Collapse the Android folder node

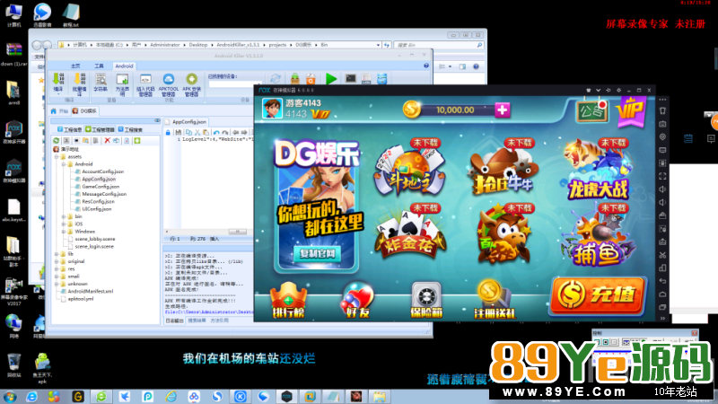pos(64,164)
